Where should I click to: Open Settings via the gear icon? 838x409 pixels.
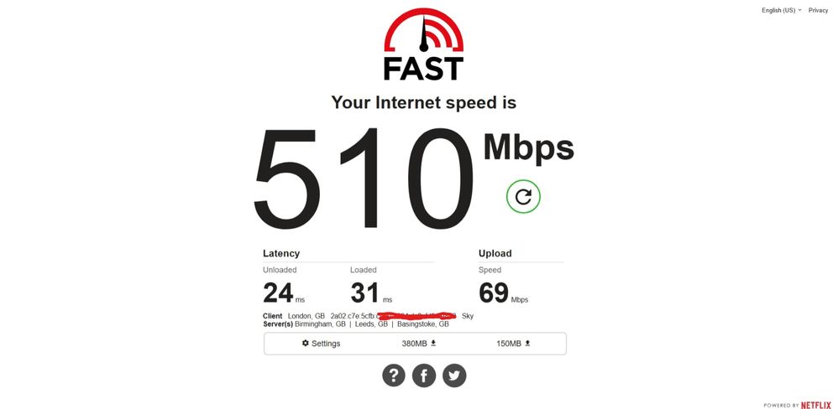tap(305, 343)
